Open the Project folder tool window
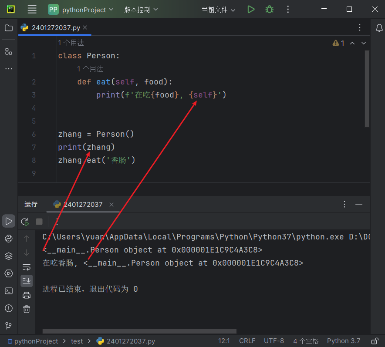Viewport: 385px width, 347px height. pyautogui.click(x=9, y=28)
